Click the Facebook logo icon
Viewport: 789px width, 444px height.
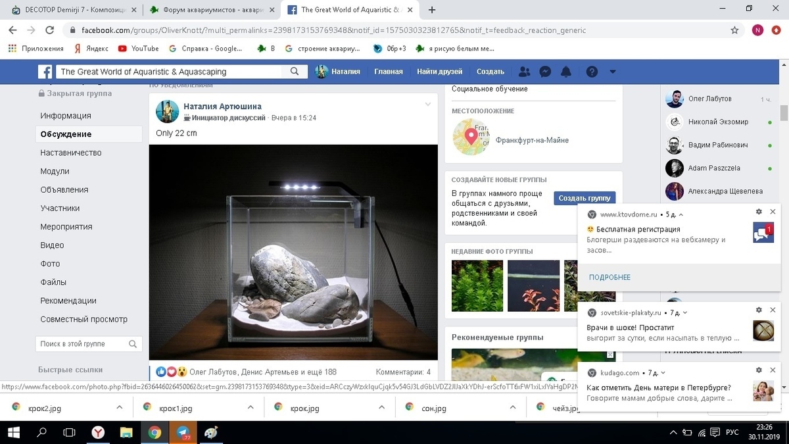[x=45, y=72]
